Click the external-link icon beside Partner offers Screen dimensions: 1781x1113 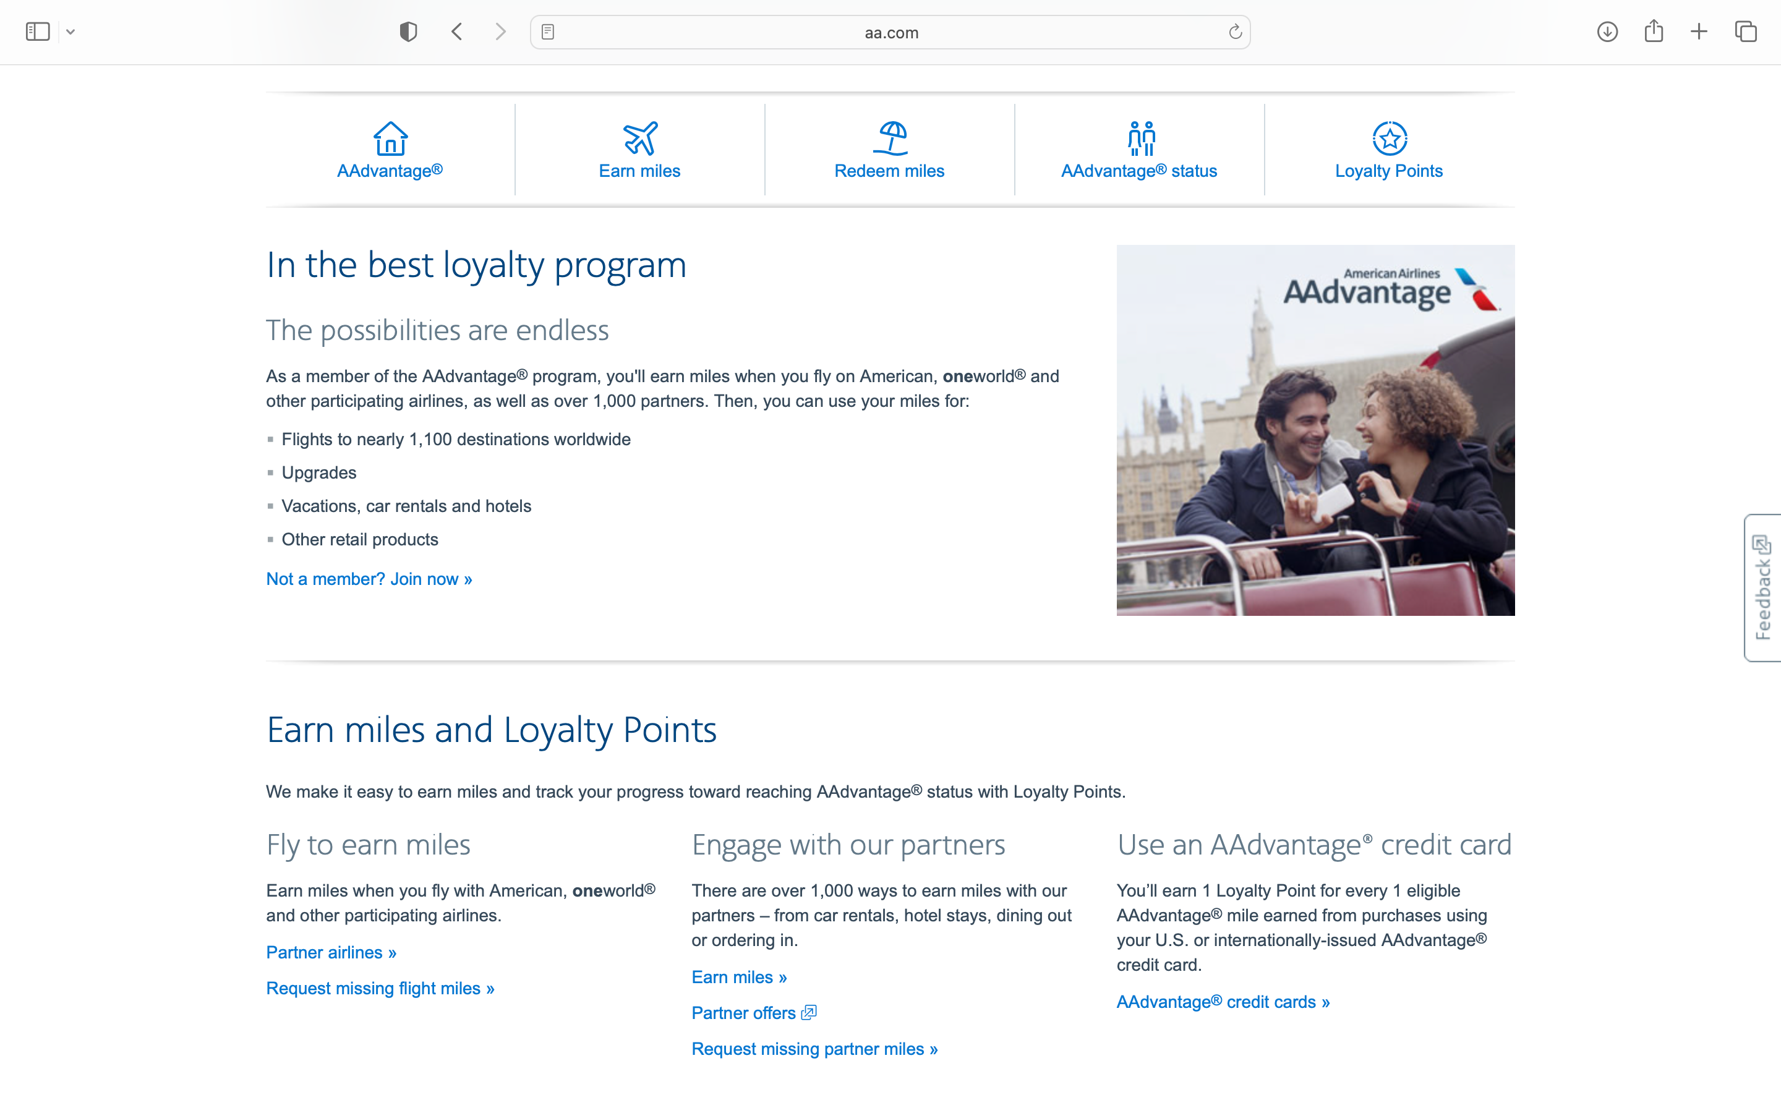click(809, 1012)
